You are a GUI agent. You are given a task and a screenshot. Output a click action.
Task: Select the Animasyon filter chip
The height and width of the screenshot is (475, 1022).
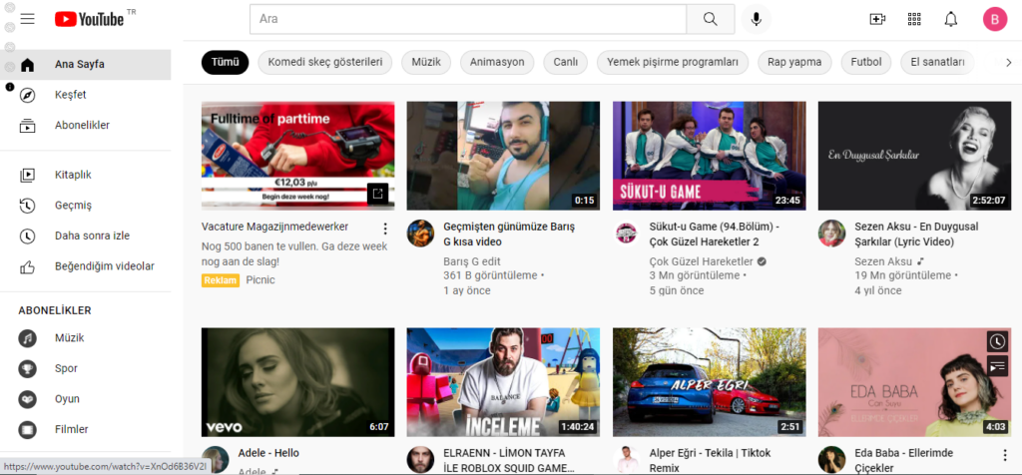pyautogui.click(x=497, y=63)
